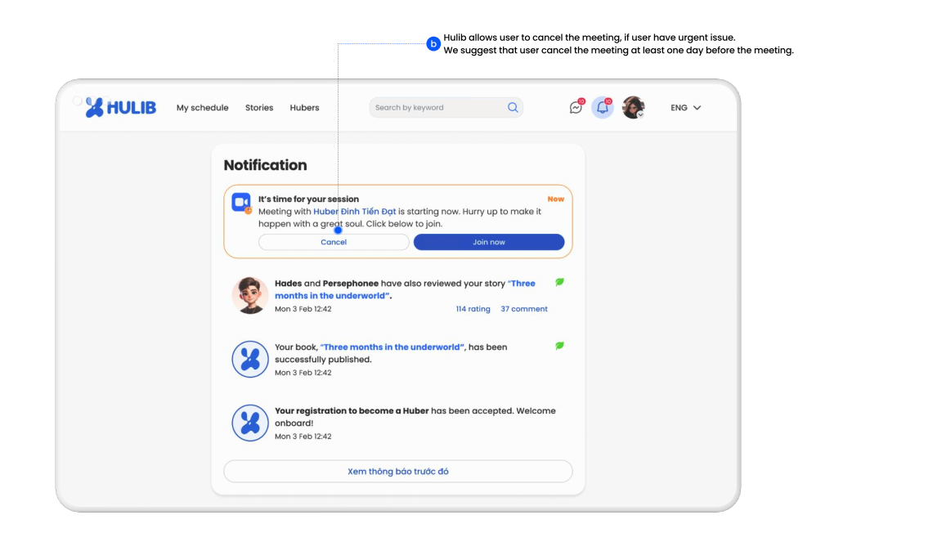Click green leaf icon on review notification
This screenshot has width=942, height=533.
click(x=560, y=282)
